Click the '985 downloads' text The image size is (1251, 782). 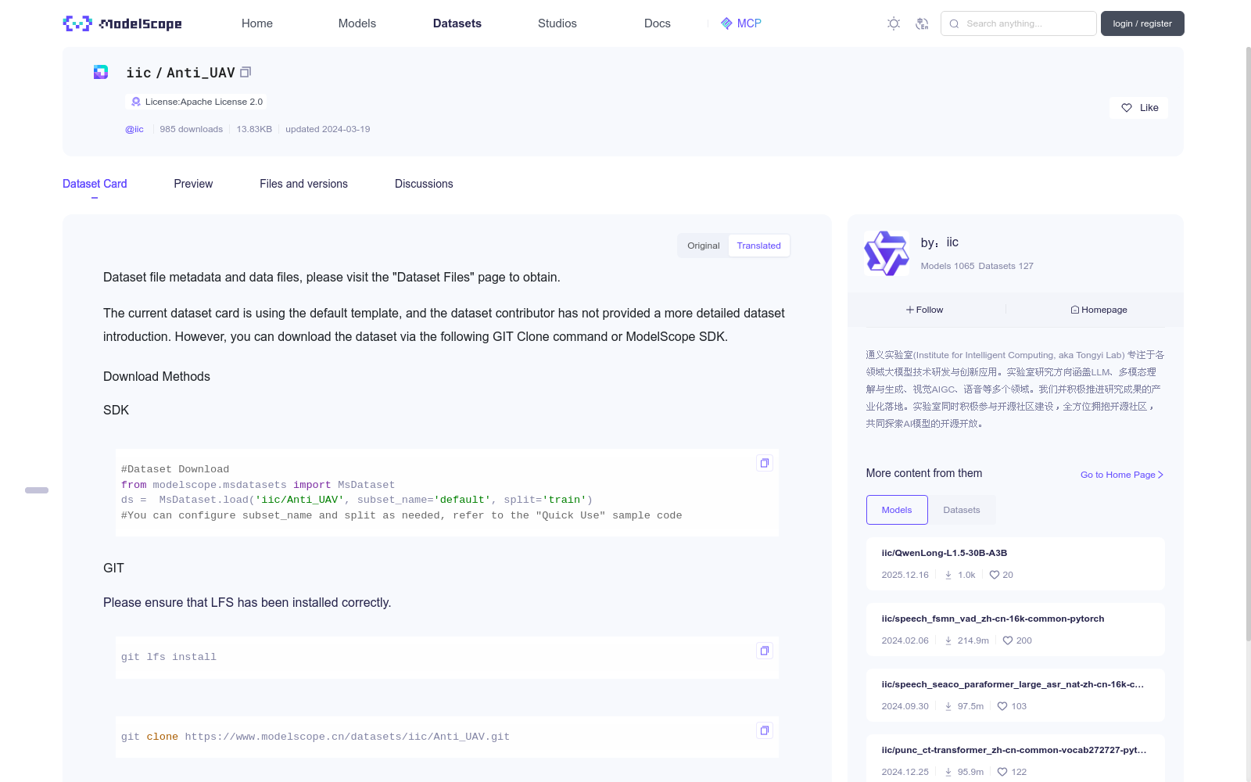pyautogui.click(x=191, y=129)
